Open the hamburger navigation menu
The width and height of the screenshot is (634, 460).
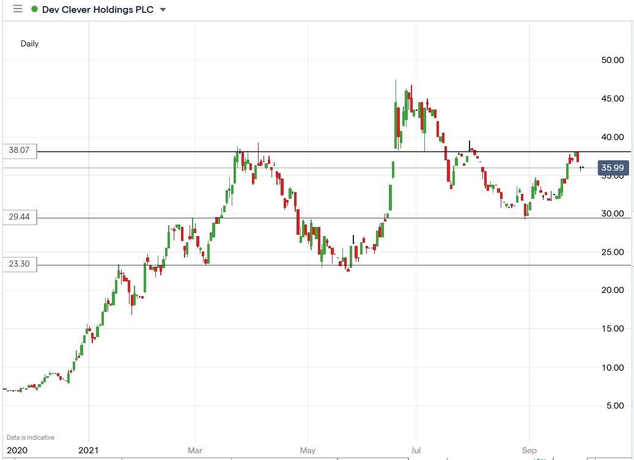tap(18, 9)
